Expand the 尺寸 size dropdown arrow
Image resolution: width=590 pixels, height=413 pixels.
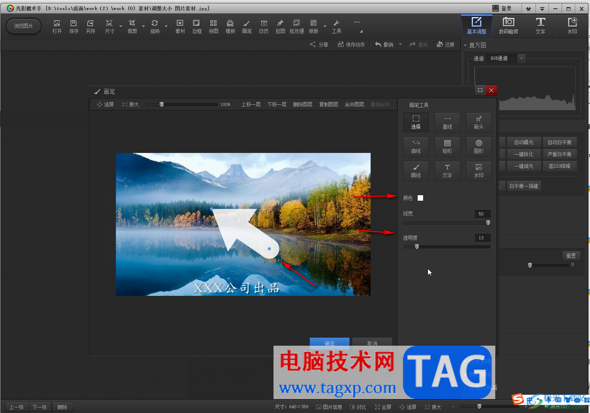121,27
